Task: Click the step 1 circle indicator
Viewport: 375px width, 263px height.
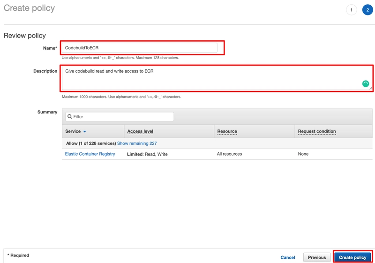Action: point(351,10)
